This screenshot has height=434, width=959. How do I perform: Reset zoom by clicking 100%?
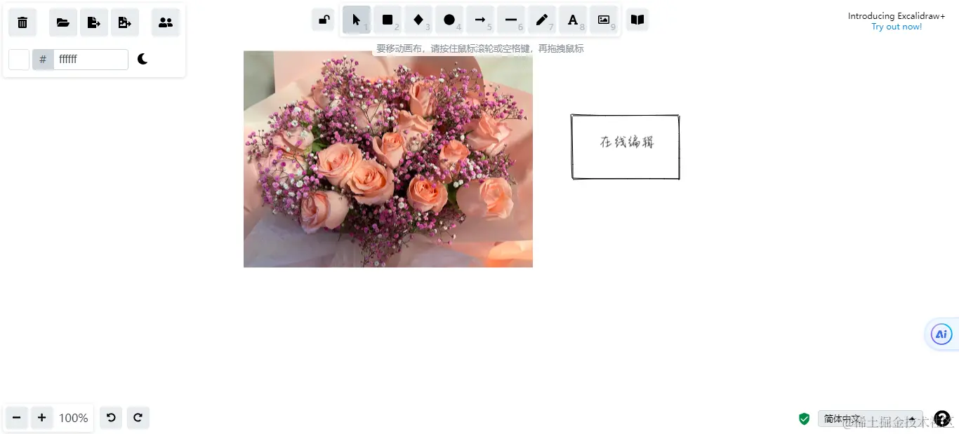click(74, 418)
